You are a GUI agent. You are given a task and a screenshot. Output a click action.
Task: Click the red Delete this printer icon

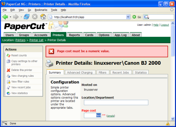point(8,70)
